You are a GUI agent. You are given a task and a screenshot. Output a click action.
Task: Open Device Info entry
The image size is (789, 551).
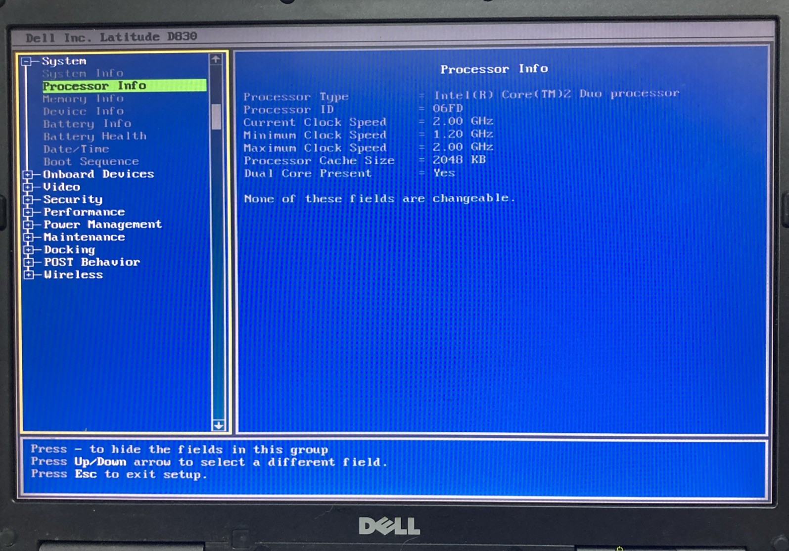coord(83,111)
